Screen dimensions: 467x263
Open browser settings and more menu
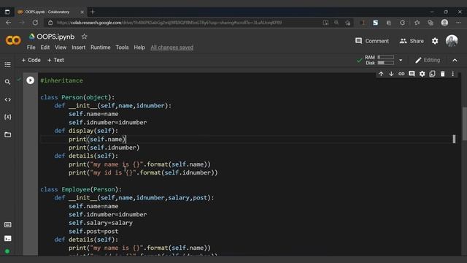(x=458, y=23)
